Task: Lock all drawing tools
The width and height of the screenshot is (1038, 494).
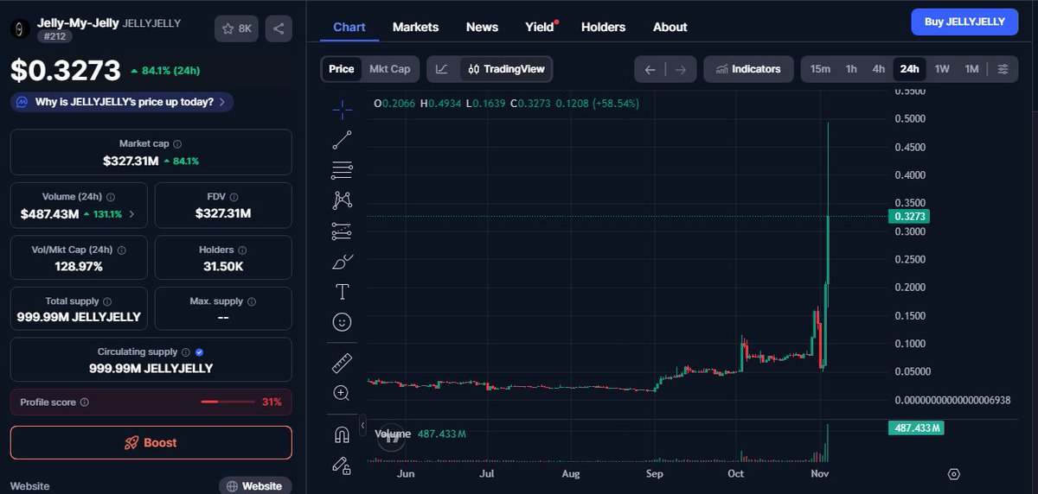Action: [x=342, y=465]
